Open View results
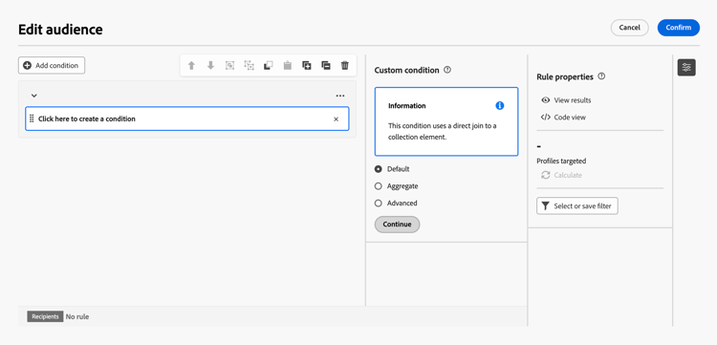Image resolution: width=717 pixels, height=345 pixels. (x=566, y=100)
